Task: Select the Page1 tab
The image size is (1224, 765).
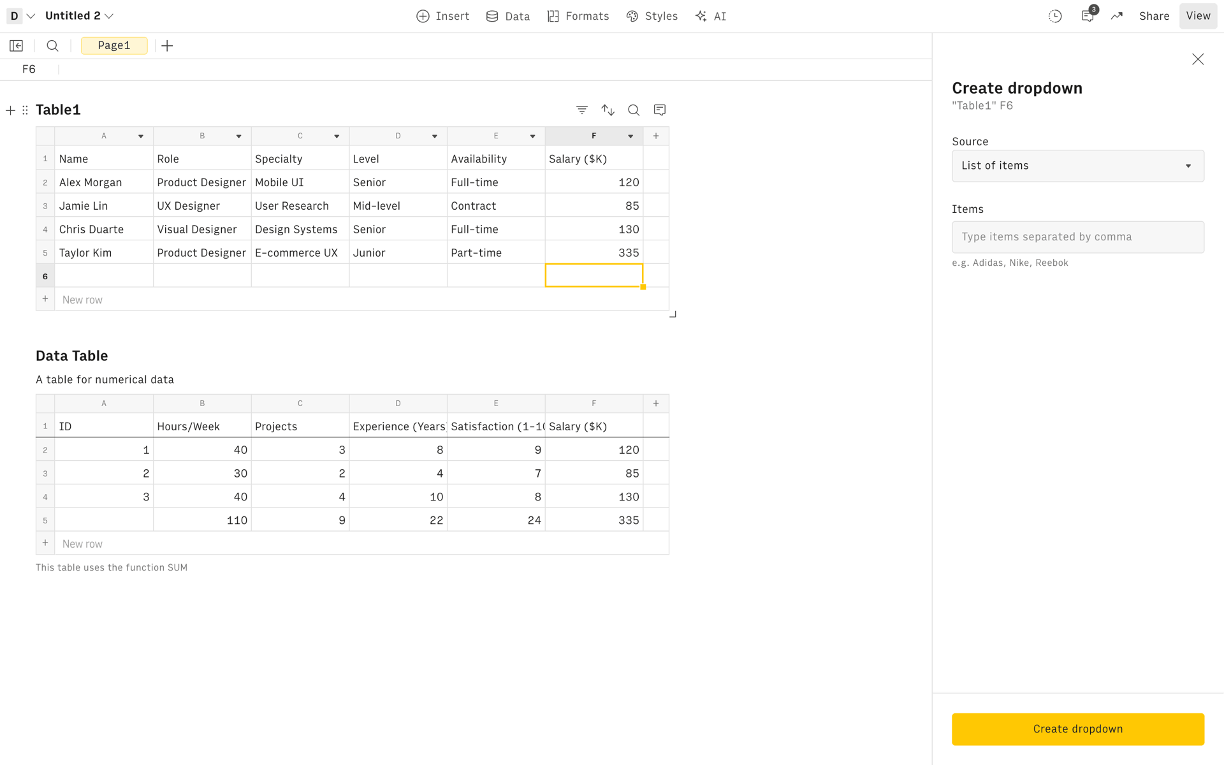Action: (114, 45)
